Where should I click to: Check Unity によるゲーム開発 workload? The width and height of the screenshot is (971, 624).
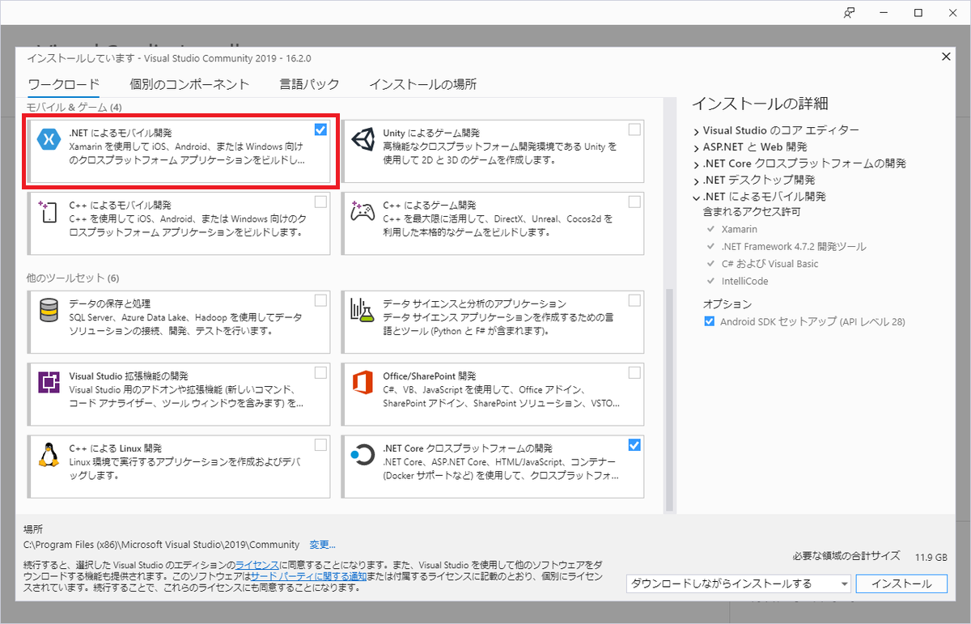tap(634, 129)
